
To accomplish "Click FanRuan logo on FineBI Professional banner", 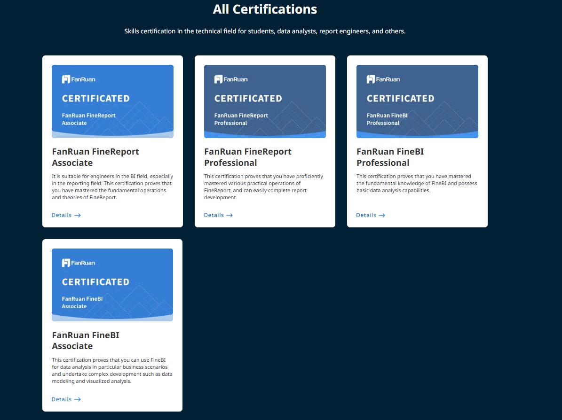I will (383, 79).
